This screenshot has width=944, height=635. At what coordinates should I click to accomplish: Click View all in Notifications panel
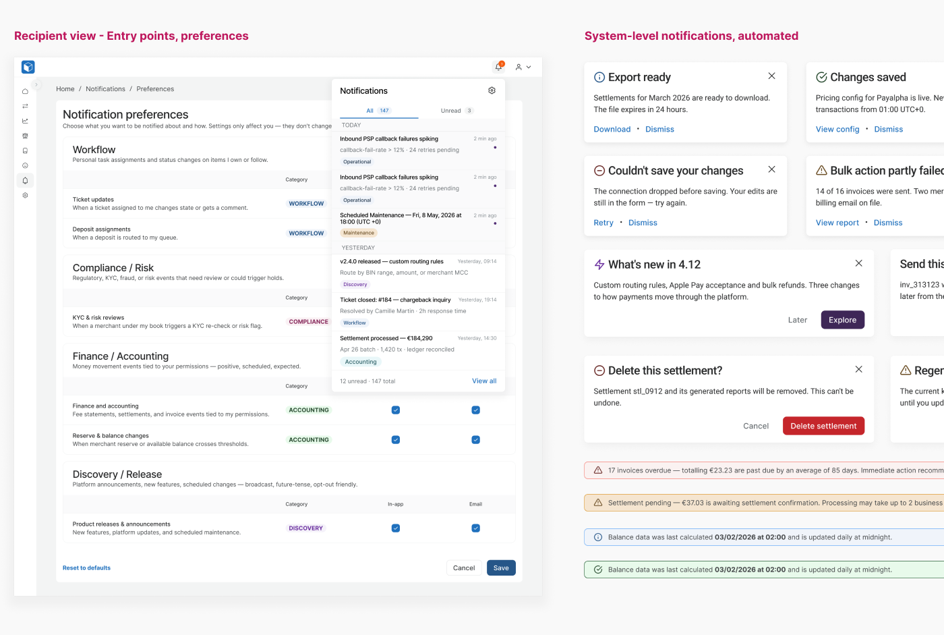click(x=484, y=381)
